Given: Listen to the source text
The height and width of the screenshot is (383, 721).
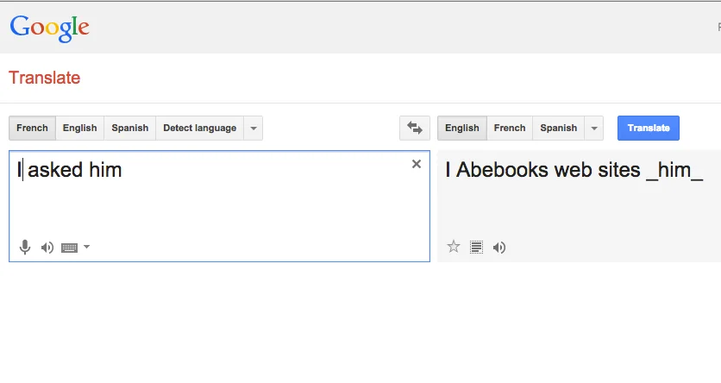Looking at the screenshot, I should (x=47, y=248).
